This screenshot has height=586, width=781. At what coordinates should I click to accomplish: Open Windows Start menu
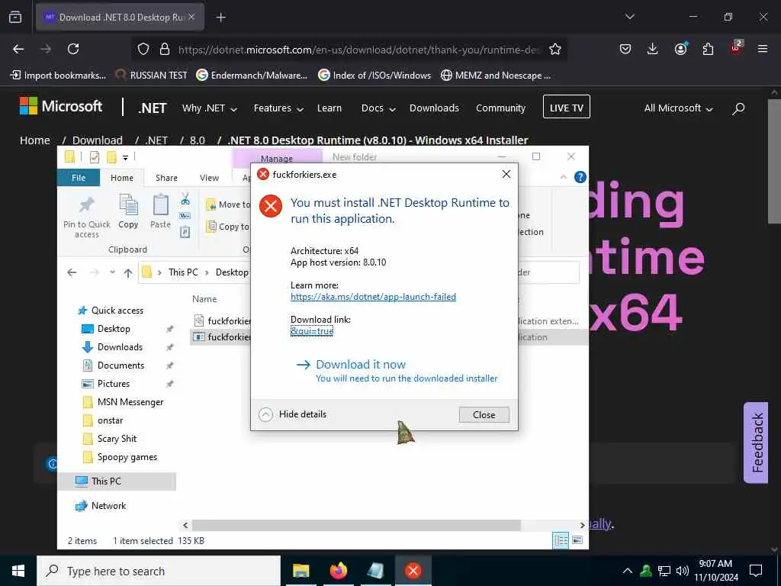(18, 571)
